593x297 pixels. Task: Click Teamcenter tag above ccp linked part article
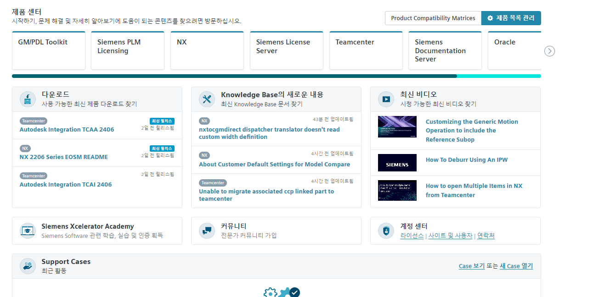coord(213,183)
